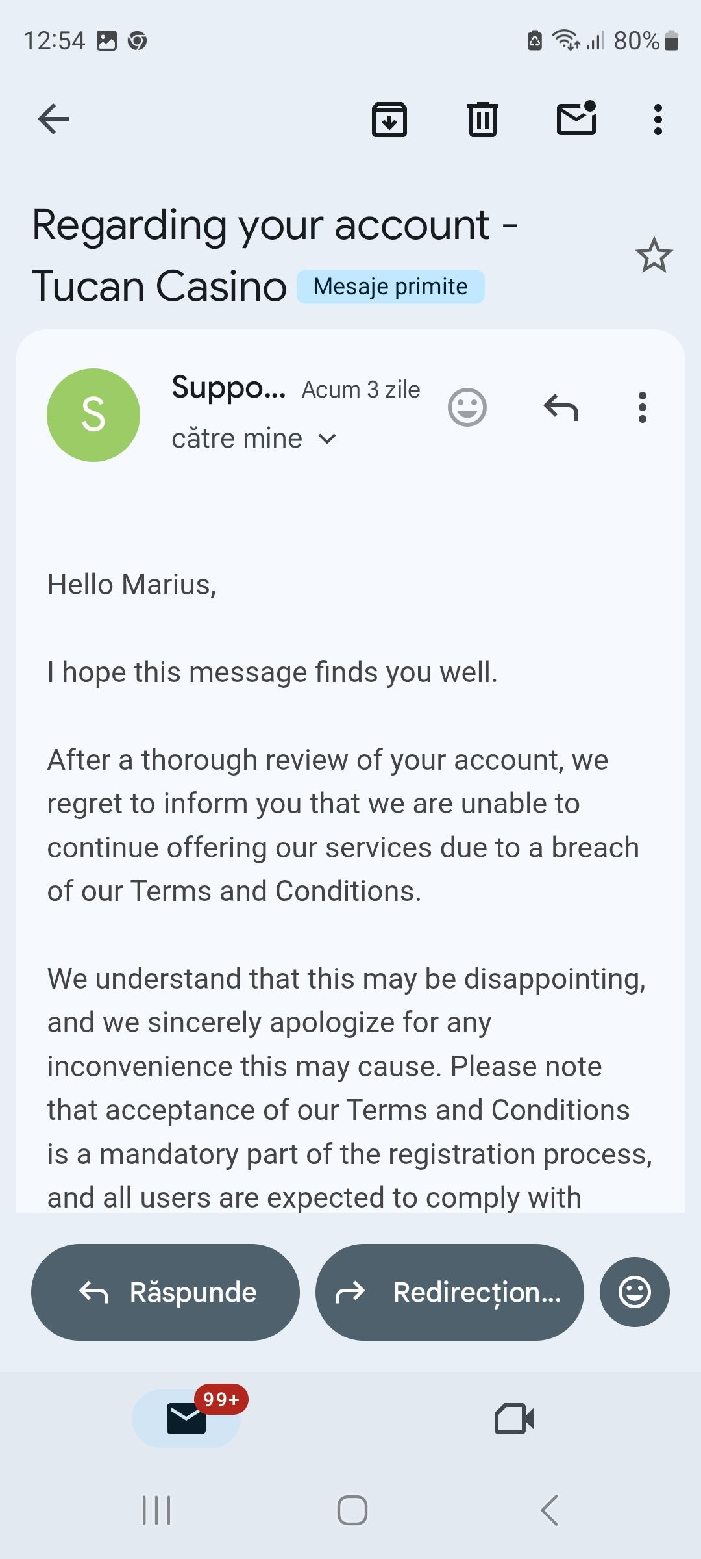Screen dimensions: 701x1559
Task: Go back to the inbox list
Action: (53, 119)
